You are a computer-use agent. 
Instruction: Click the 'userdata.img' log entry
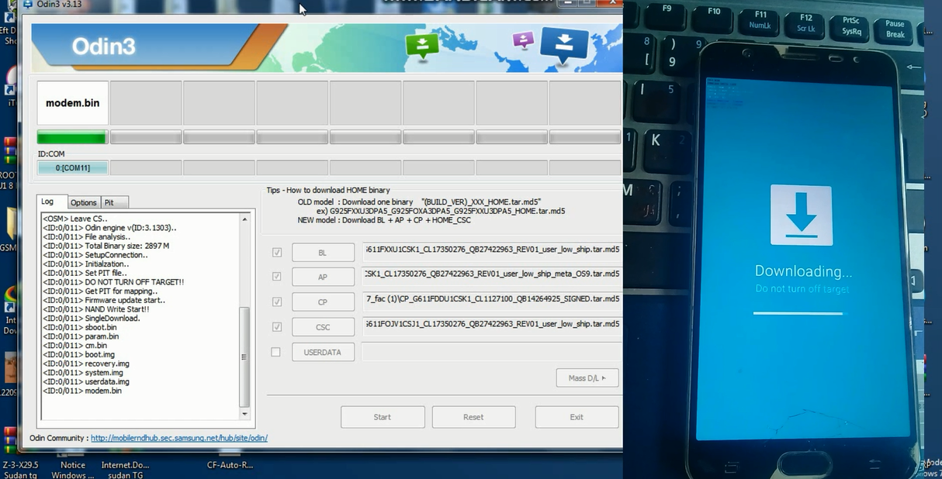tap(86, 381)
